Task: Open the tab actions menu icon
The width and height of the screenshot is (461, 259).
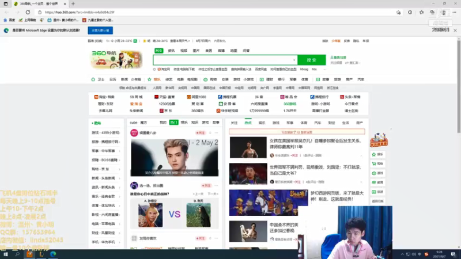Action: coord(6,4)
